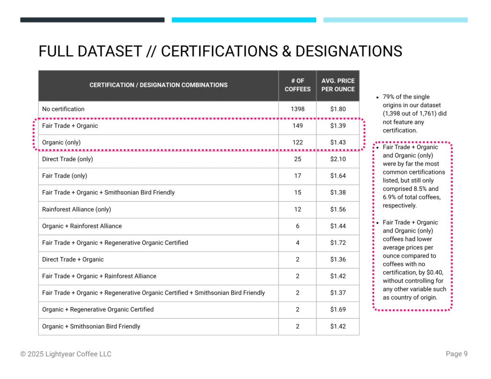Click the average price $1.69
This screenshot has height=379, width=491.
[x=338, y=310]
